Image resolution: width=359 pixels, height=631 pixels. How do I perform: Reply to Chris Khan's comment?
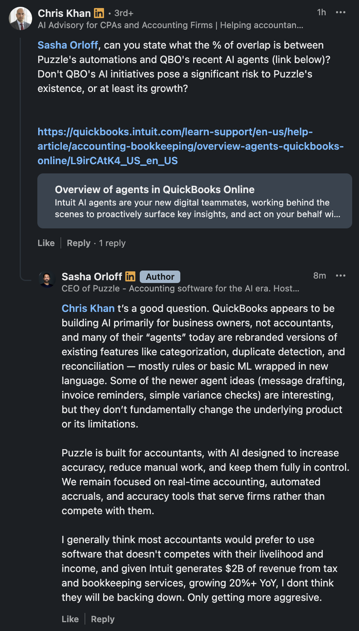point(79,243)
